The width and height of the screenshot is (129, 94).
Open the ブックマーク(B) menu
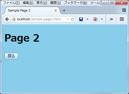tap(76, 3)
